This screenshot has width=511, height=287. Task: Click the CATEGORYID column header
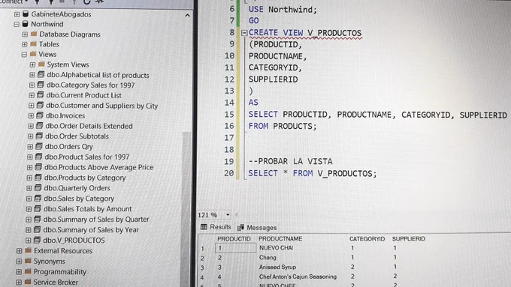[367, 239]
